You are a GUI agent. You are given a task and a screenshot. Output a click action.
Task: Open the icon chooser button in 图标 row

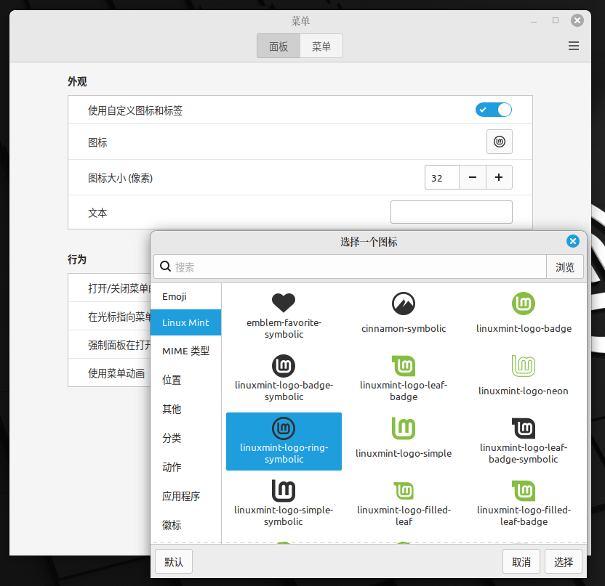[x=500, y=142]
